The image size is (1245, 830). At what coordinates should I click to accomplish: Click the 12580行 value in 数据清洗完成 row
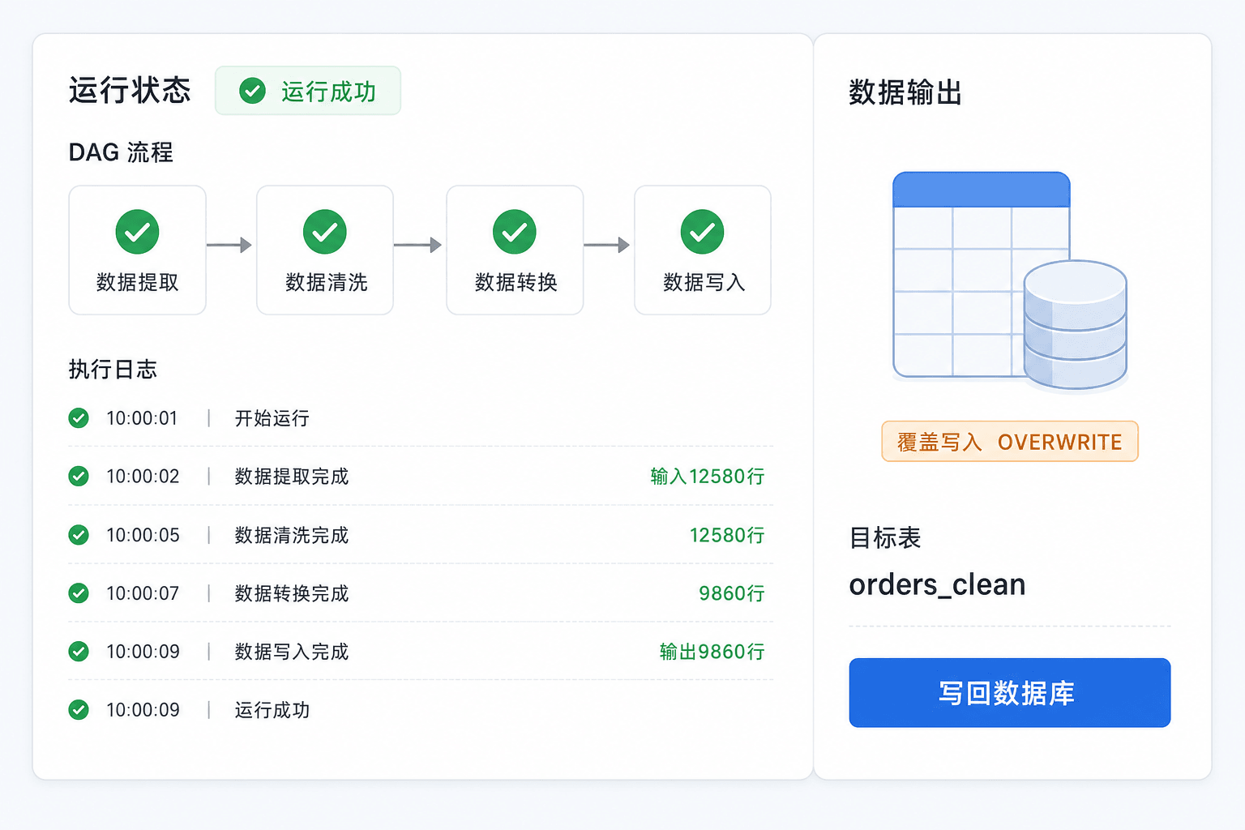[727, 535]
